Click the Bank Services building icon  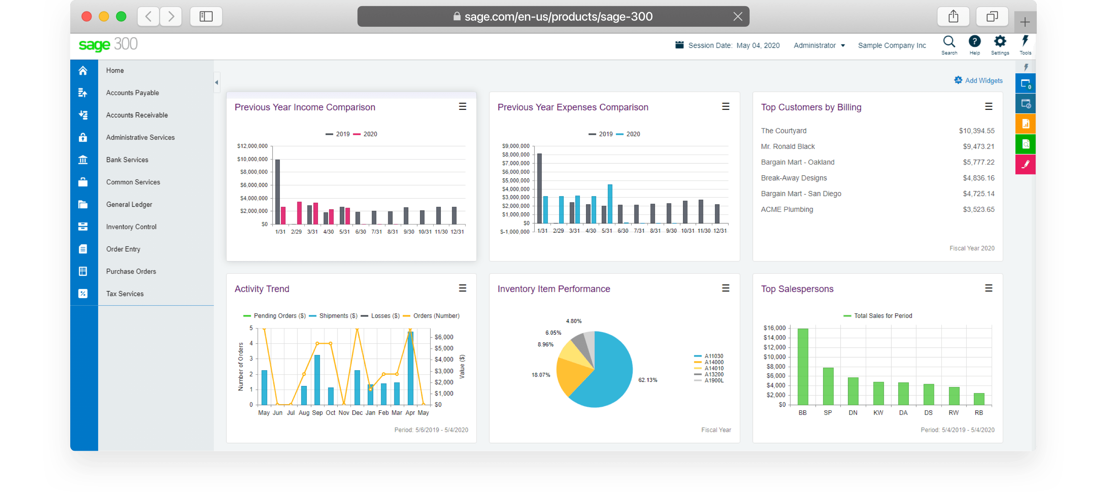pos(83,160)
